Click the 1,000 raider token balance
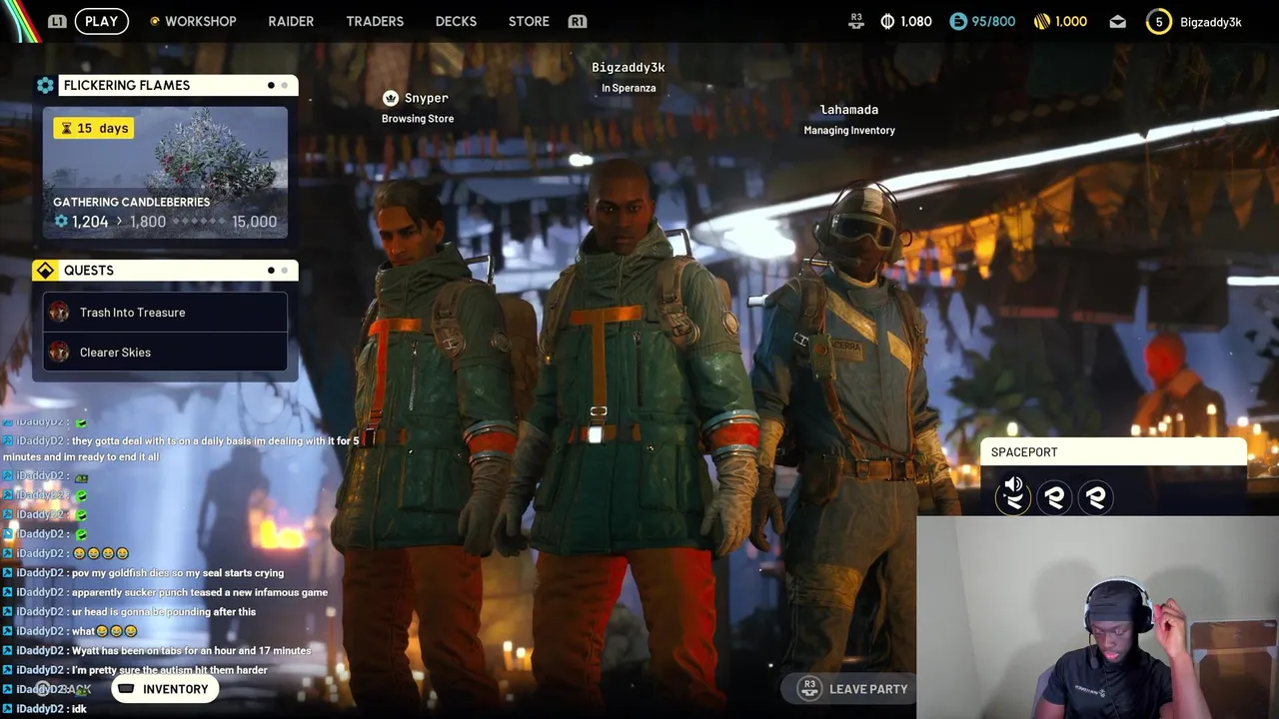Viewport: 1279px width, 719px height. pyautogui.click(x=1071, y=21)
